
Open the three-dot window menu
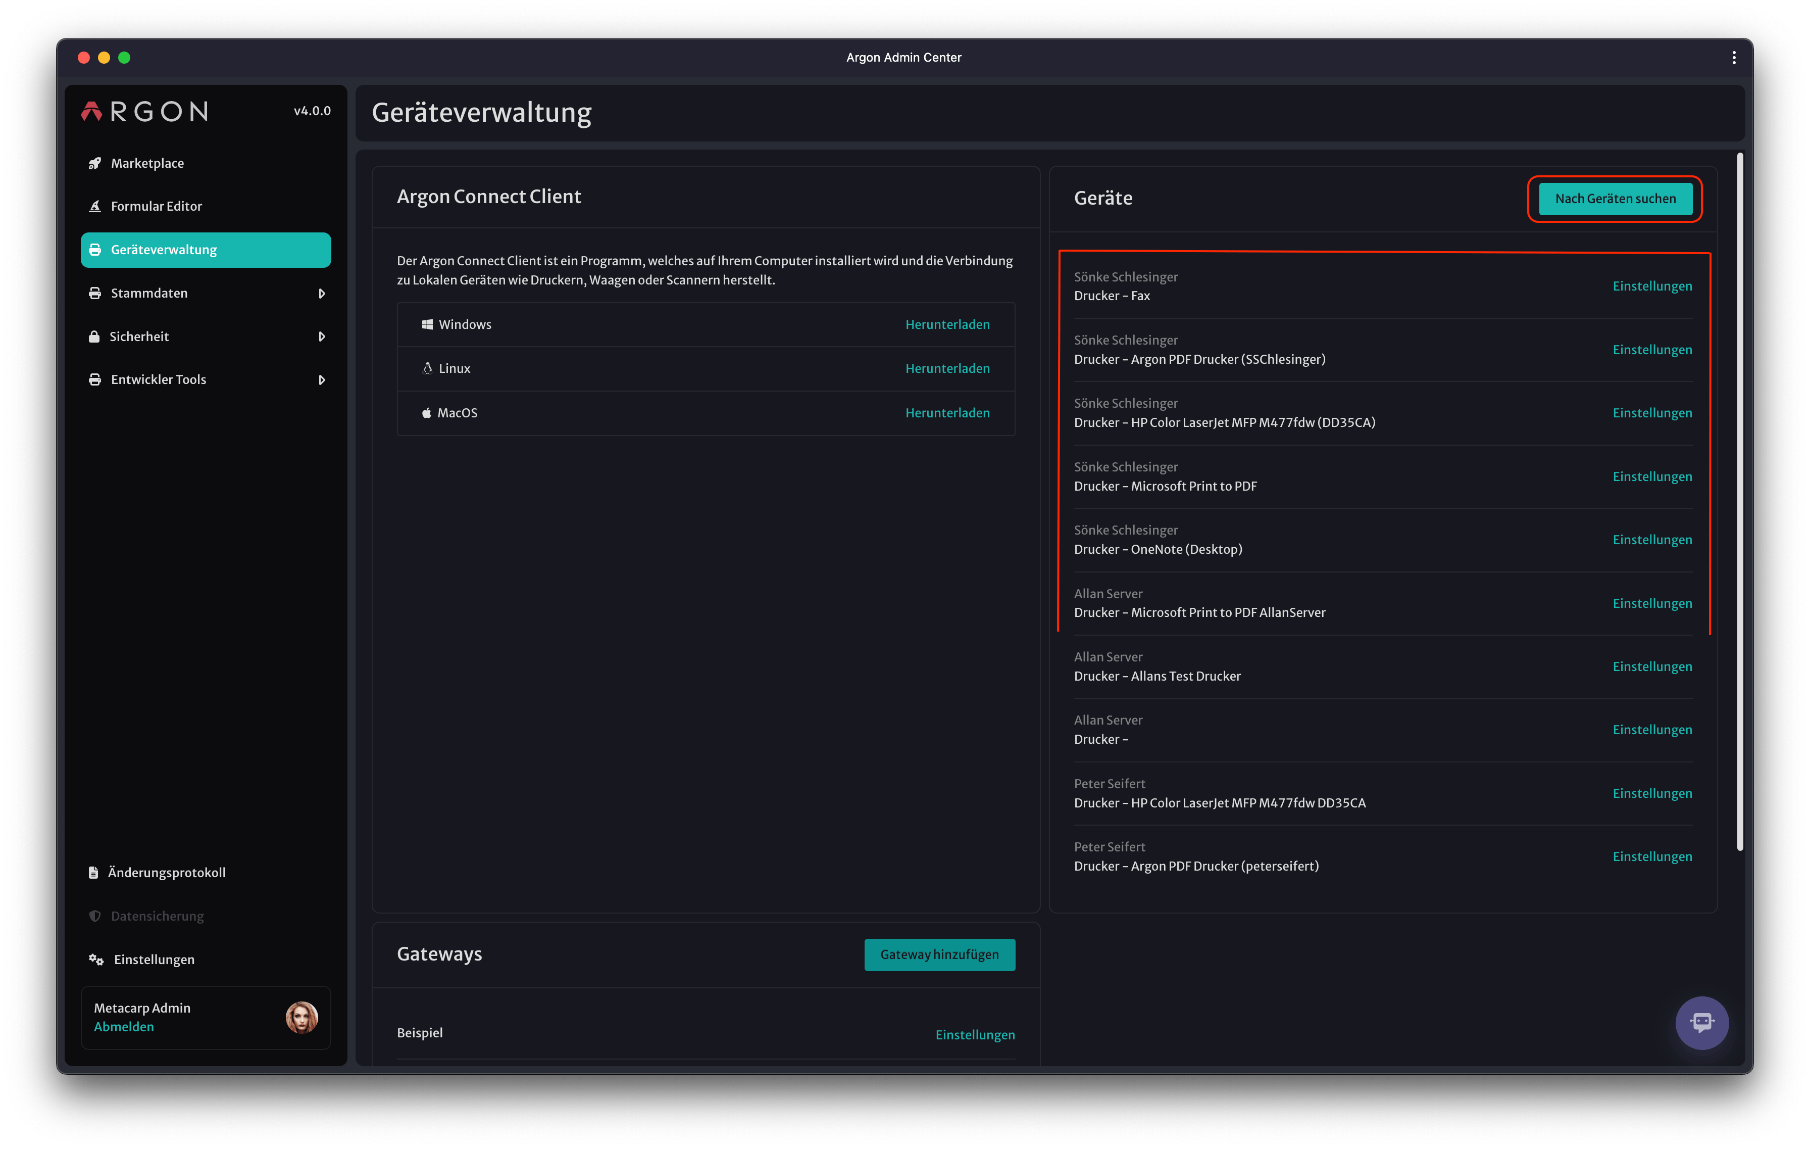click(x=1733, y=58)
